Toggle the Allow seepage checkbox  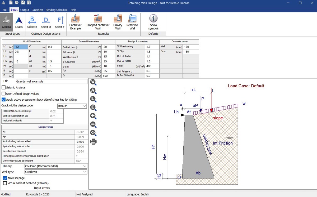point(5,178)
